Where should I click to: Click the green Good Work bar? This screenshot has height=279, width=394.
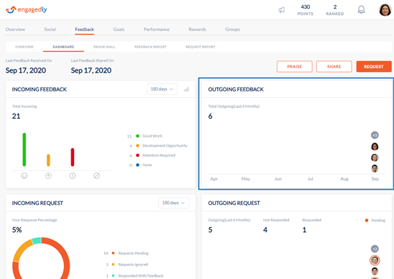click(x=24, y=150)
